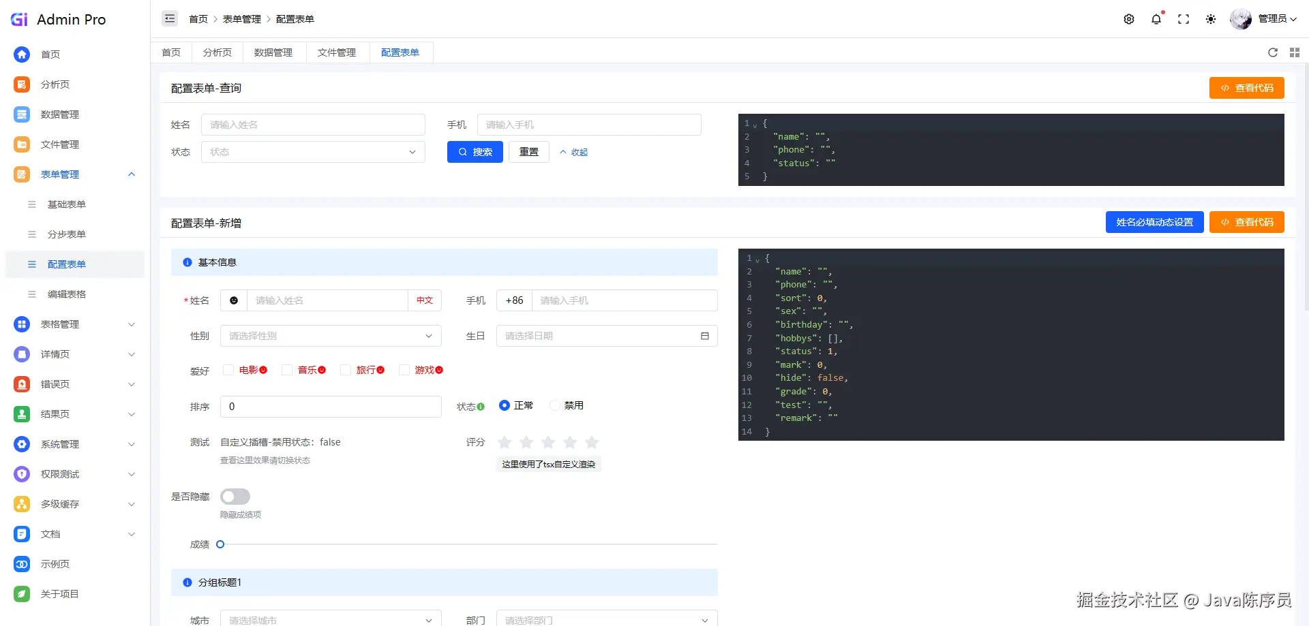Click the 详情页 sidebar icon
This screenshot has width=1309, height=626.
tap(22, 354)
